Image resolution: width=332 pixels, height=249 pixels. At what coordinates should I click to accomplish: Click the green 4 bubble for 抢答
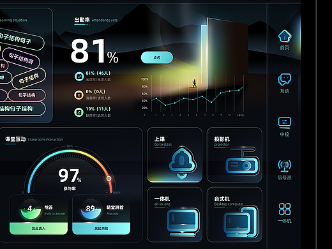(31, 209)
